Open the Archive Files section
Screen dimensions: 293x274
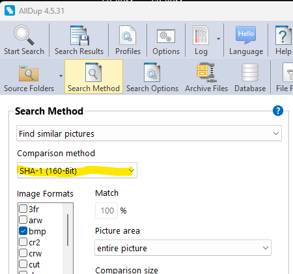click(x=206, y=77)
